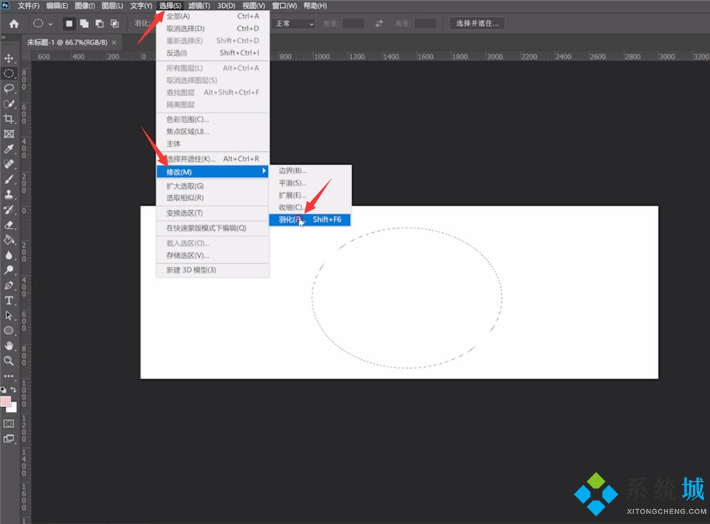This screenshot has width=710, height=524.
Task: Enable New Selection mode in options bar
Action: [x=70, y=23]
